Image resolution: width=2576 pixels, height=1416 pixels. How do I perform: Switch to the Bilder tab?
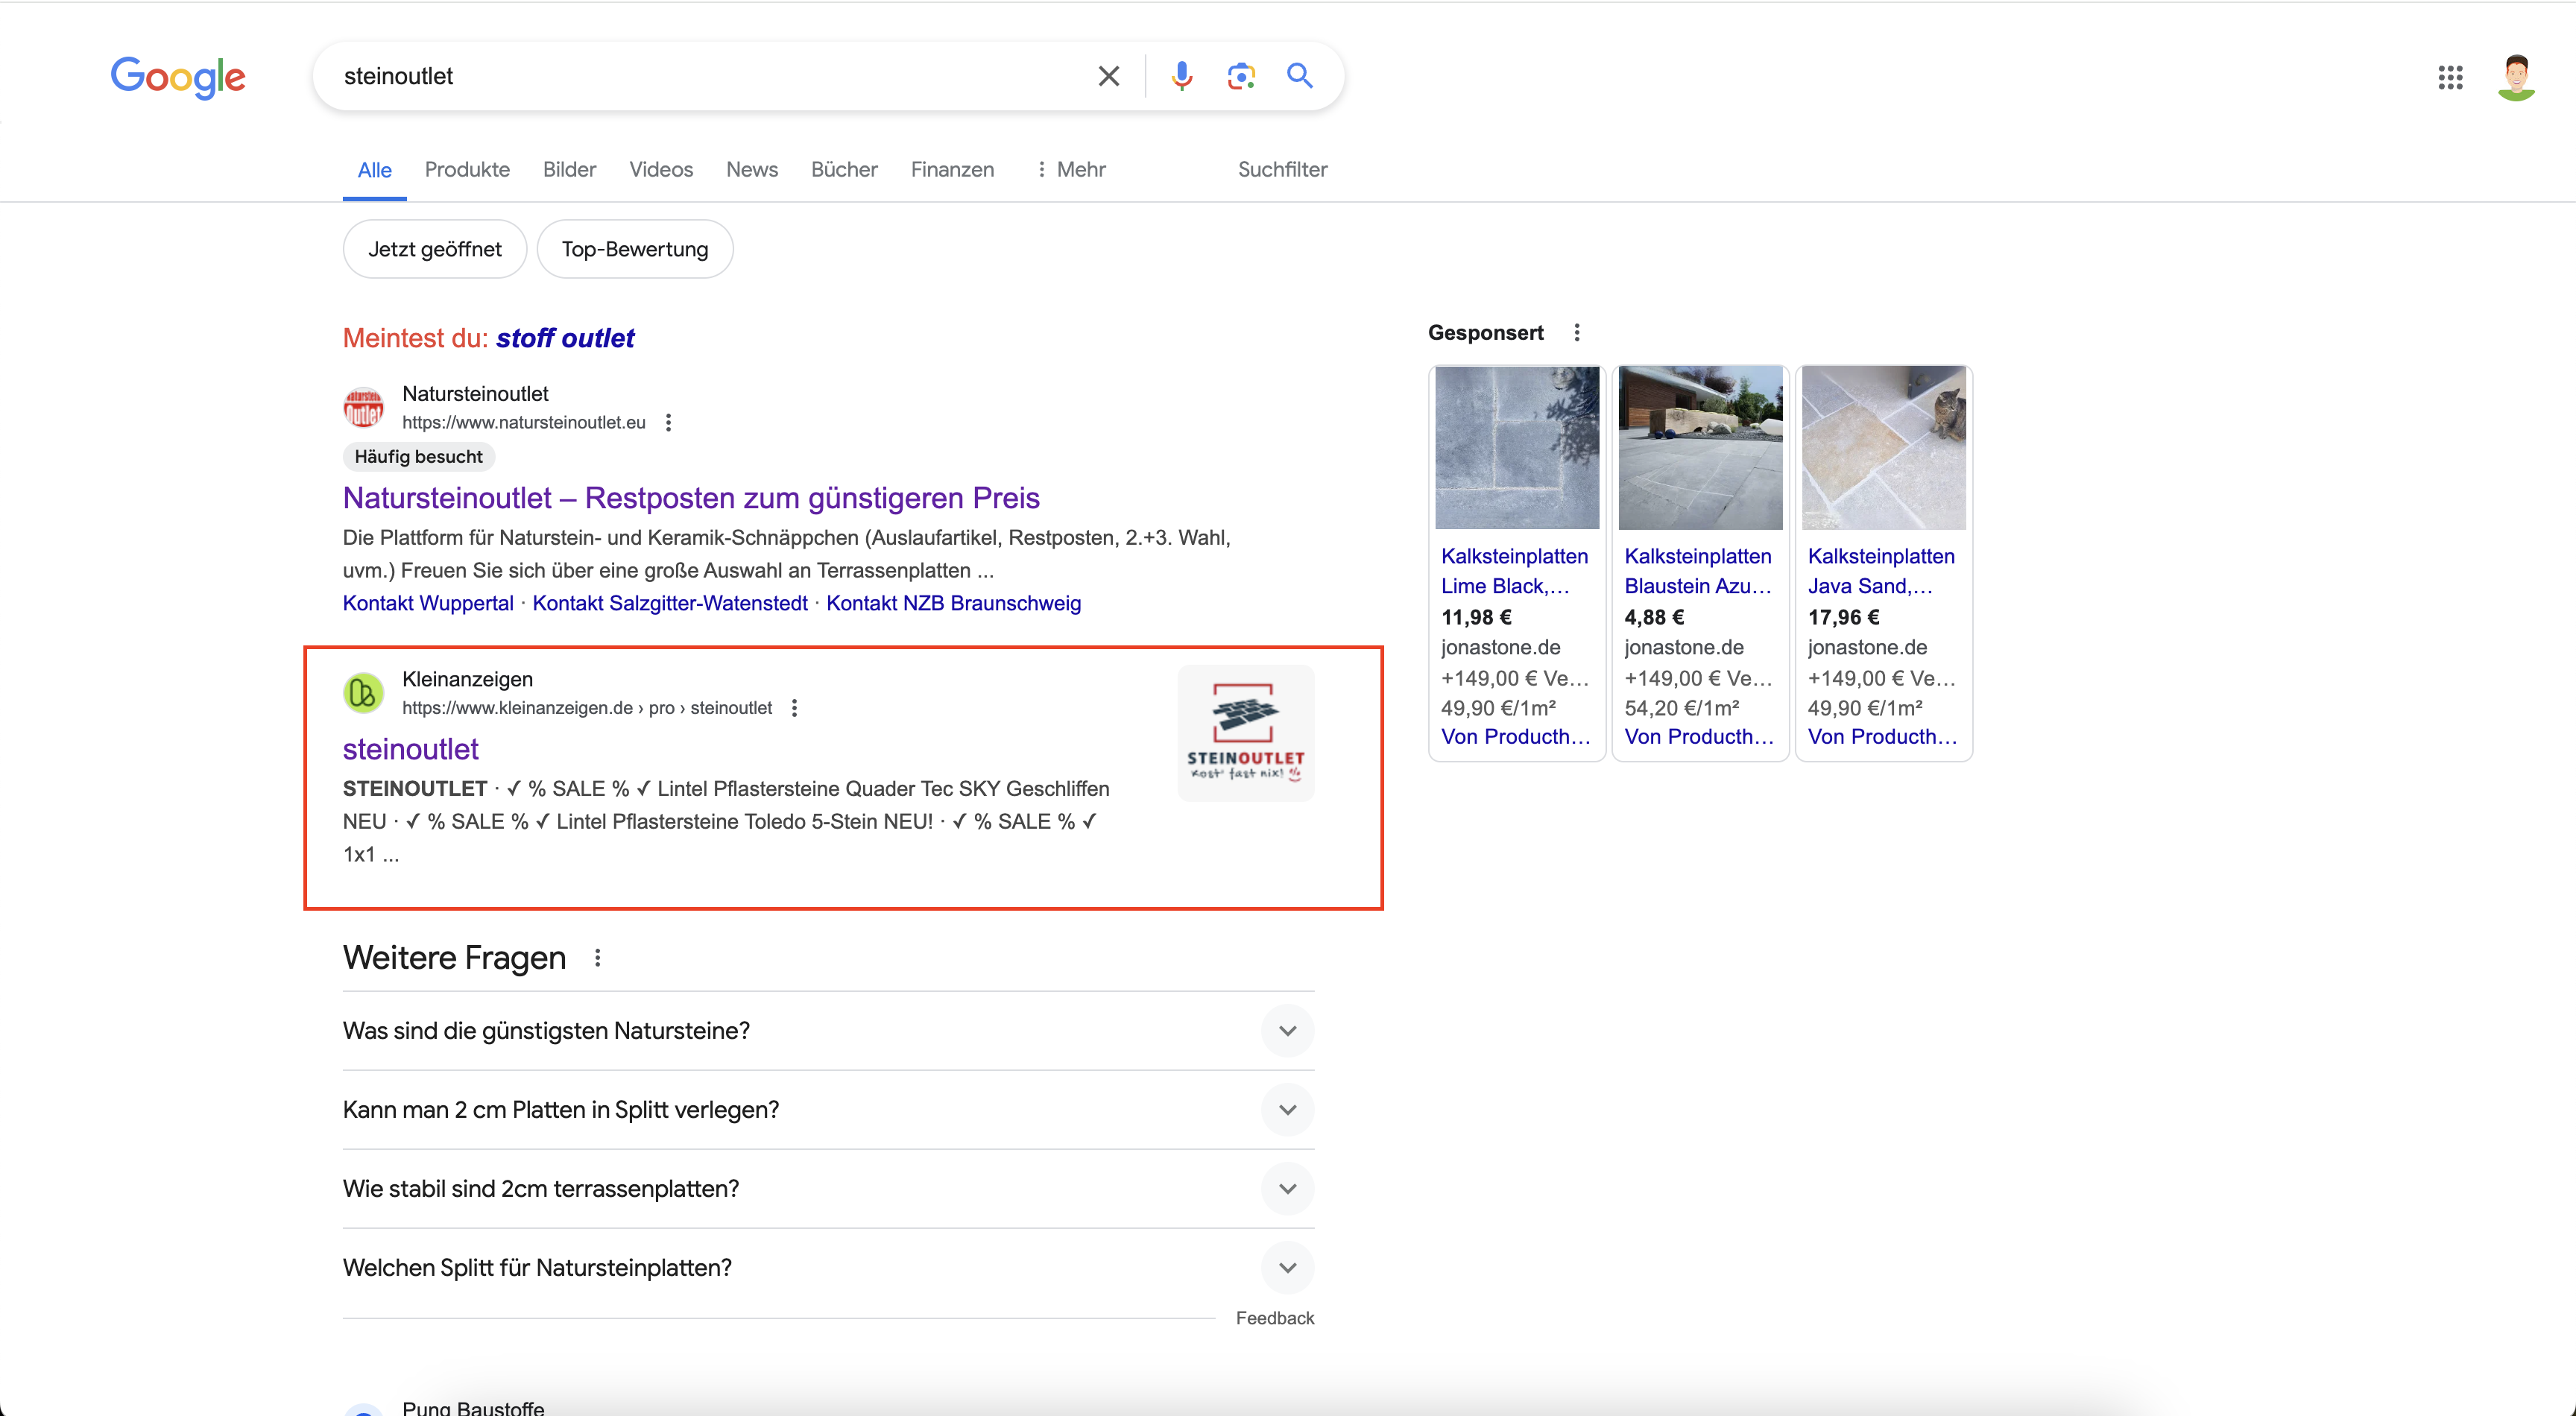[569, 169]
